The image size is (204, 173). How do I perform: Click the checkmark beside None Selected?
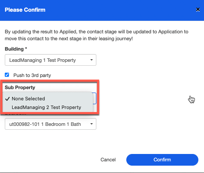(x=7, y=99)
